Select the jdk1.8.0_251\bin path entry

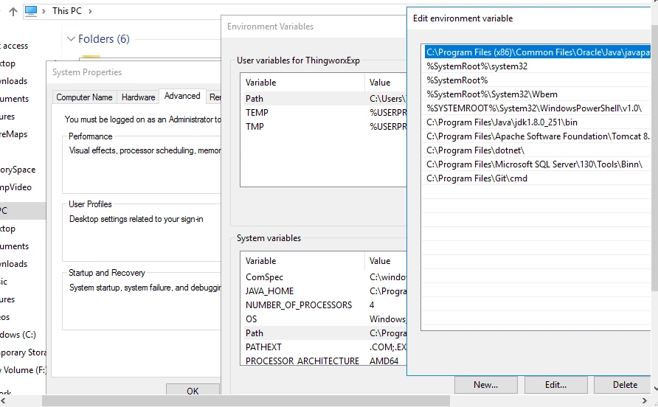pyautogui.click(x=536, y=122)
